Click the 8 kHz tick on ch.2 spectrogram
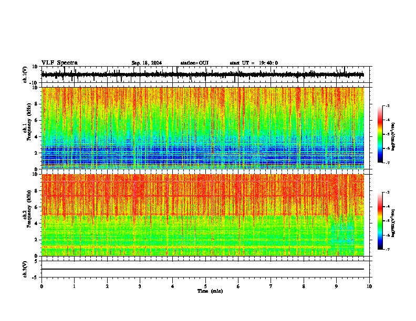 (x=36, y=191)
